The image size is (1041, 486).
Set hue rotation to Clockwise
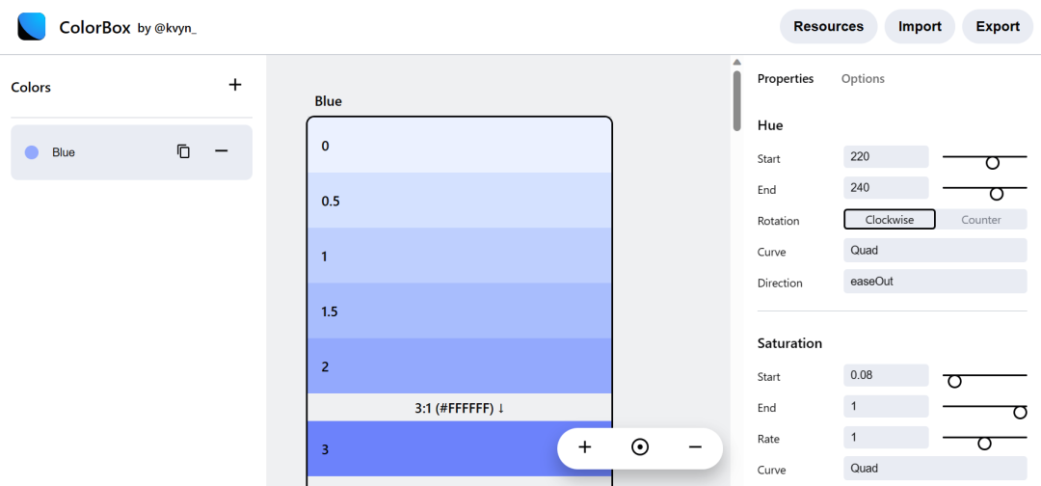(890, 220)
